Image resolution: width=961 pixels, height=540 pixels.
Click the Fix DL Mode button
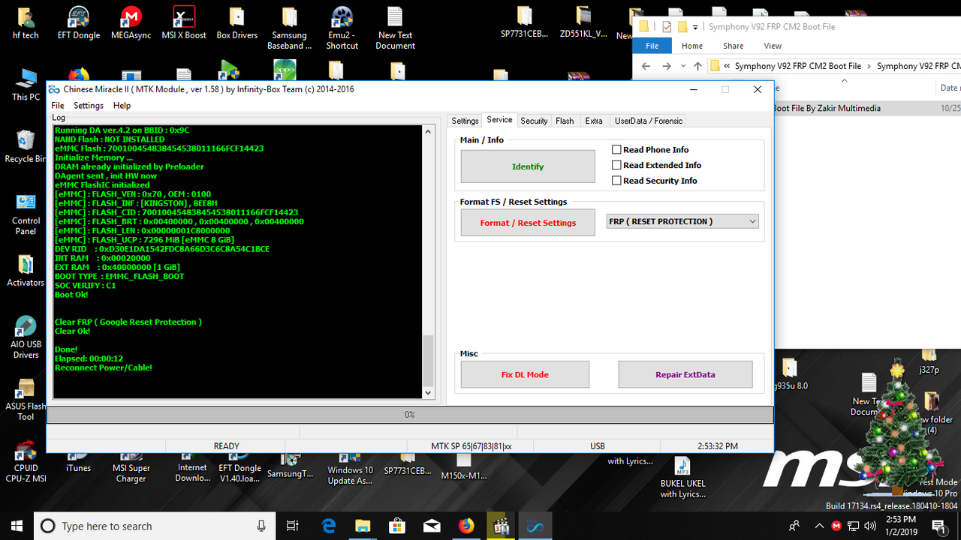(x=524, y=373)
